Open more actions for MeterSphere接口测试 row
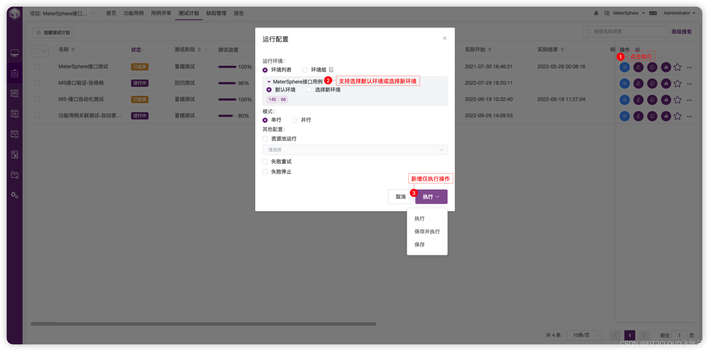Viewport: 709px width, 351px height. [689, 67]
